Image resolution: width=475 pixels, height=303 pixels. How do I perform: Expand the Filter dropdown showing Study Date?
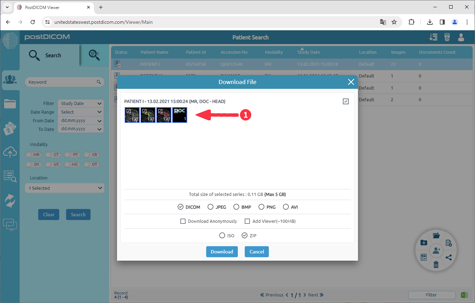[x=80, y=103]
